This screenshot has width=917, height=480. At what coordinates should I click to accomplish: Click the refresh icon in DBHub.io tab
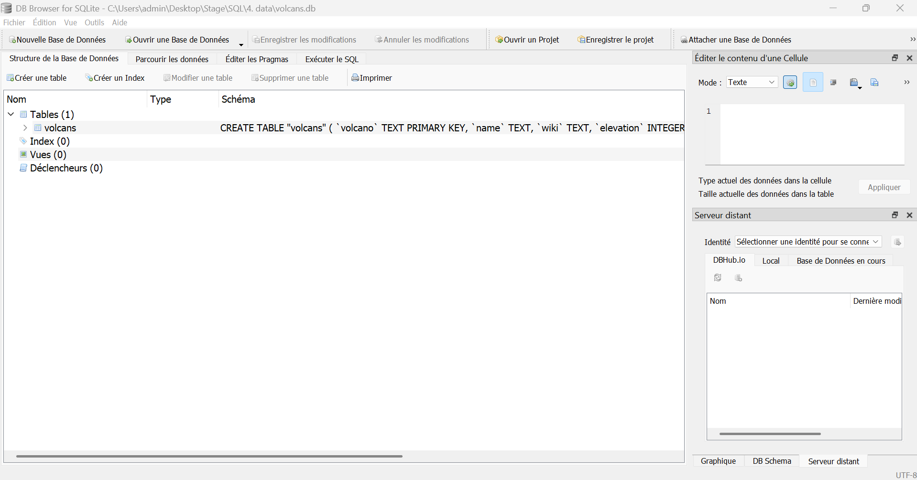click(x=718, y=278)
